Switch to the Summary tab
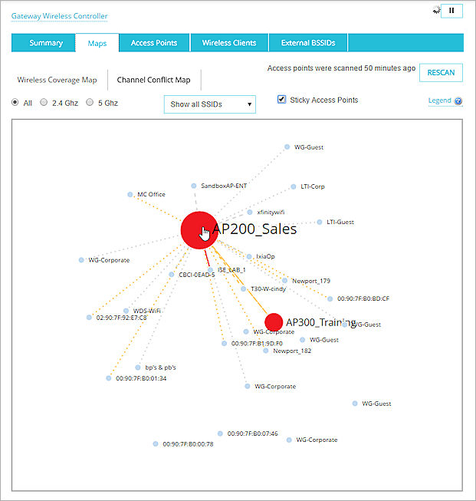The height and width of the screenshot is (501, 476). coord(45,43)
